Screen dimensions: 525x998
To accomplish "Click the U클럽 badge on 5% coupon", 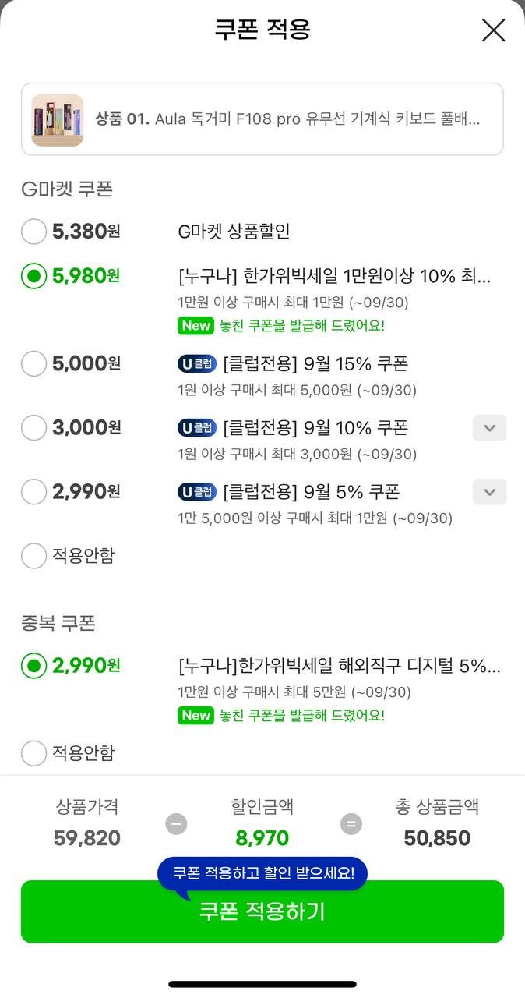I will [196, 492].
